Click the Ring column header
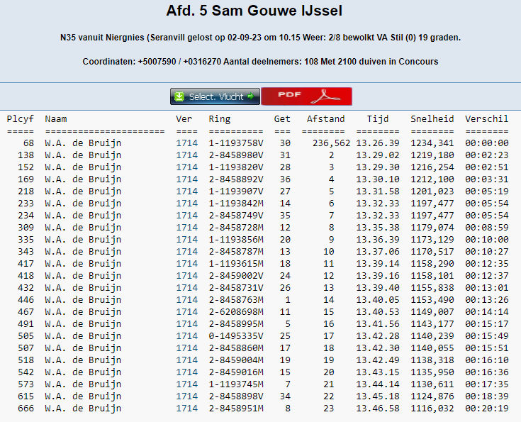 tap(219, 119)
